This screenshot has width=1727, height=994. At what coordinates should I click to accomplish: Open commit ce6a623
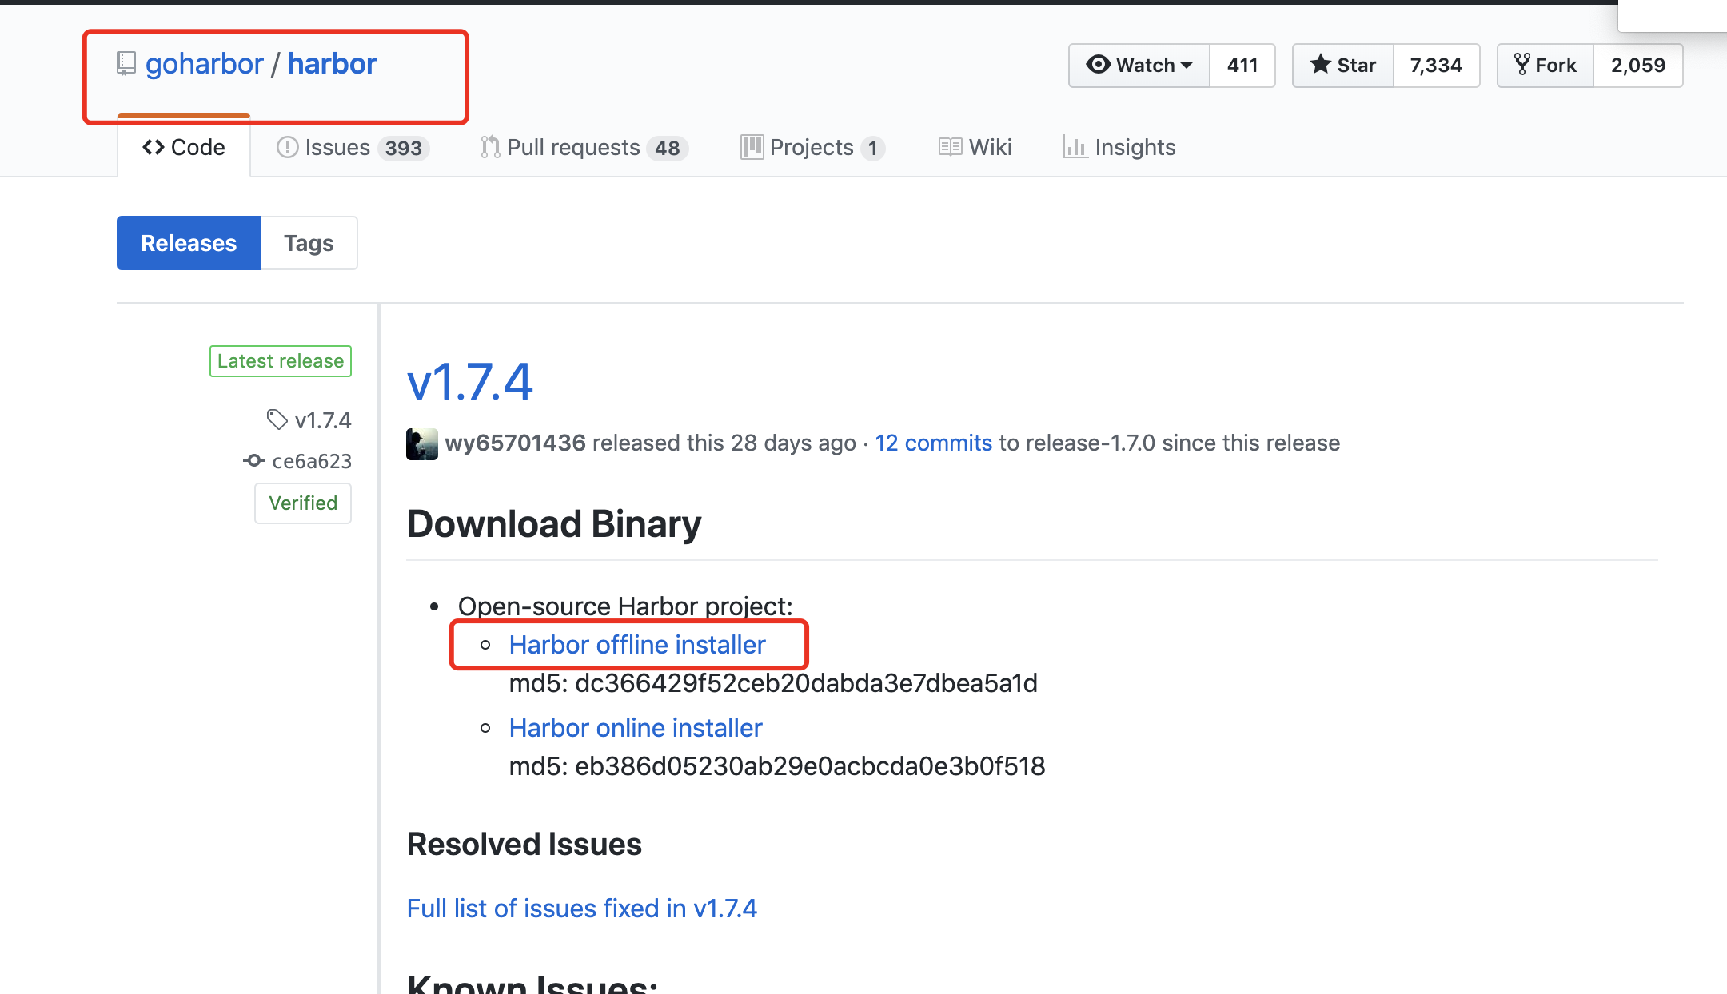pyautogui.click(x=311, y=461)
